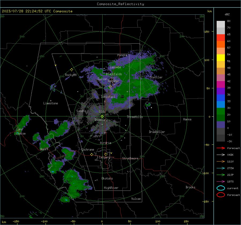Image resolution: width=241 pixels, height=225 pixels.
Task: Select the blue 36 dBZ color swatch
Action: (x=221, y=98)
